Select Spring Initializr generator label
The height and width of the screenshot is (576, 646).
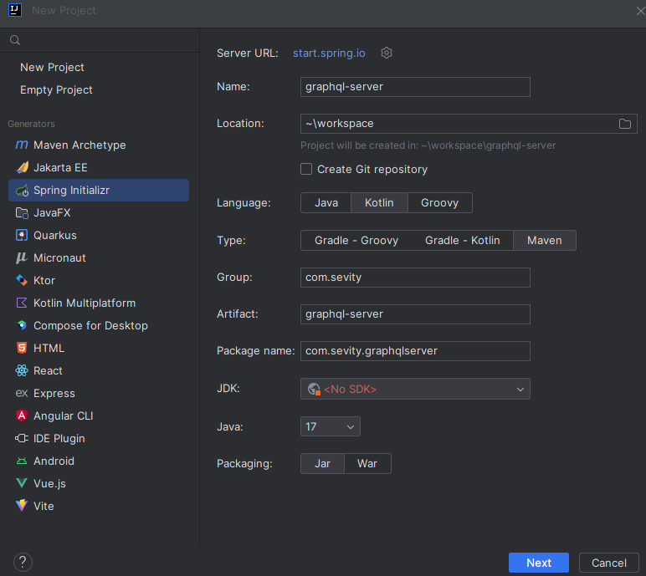pos(71,191)
